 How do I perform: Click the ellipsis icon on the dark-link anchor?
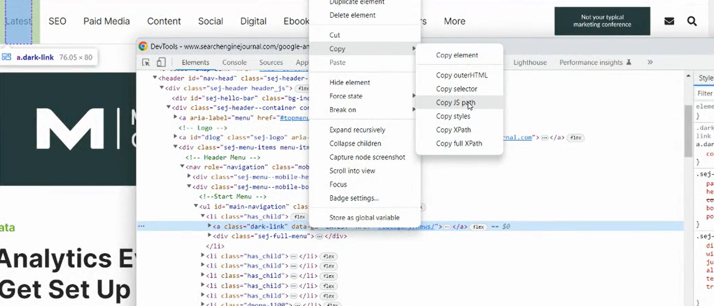point(447,226)
